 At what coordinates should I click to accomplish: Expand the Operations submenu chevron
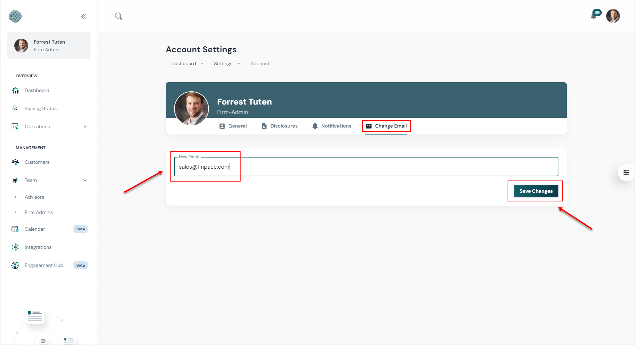(x=85, y=127)
